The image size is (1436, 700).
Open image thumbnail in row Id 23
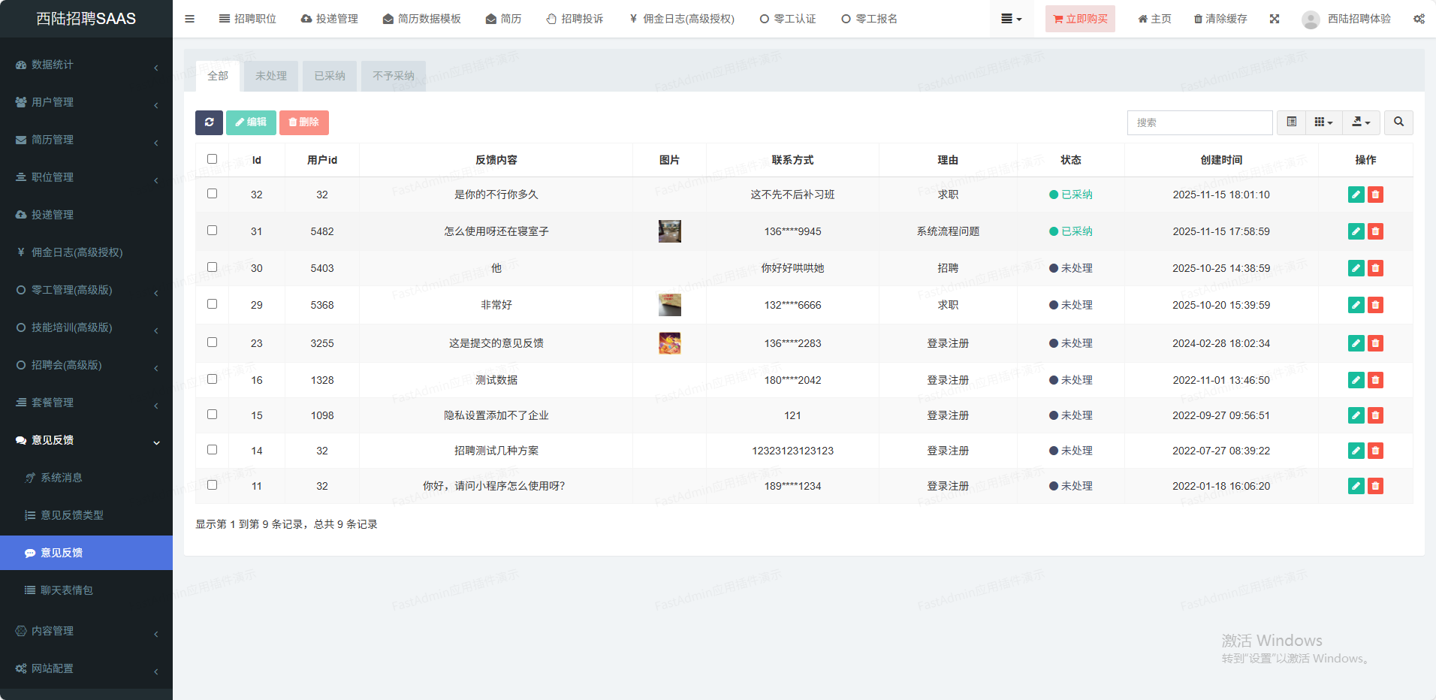tap(669, 343)
